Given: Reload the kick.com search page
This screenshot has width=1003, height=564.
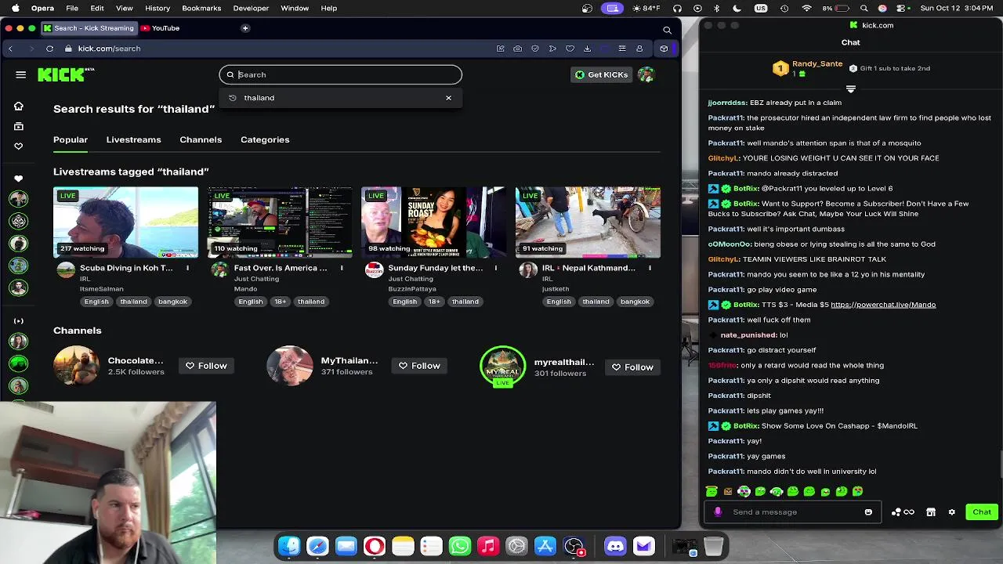Looking at the screenshot, I should click(49, 49).
